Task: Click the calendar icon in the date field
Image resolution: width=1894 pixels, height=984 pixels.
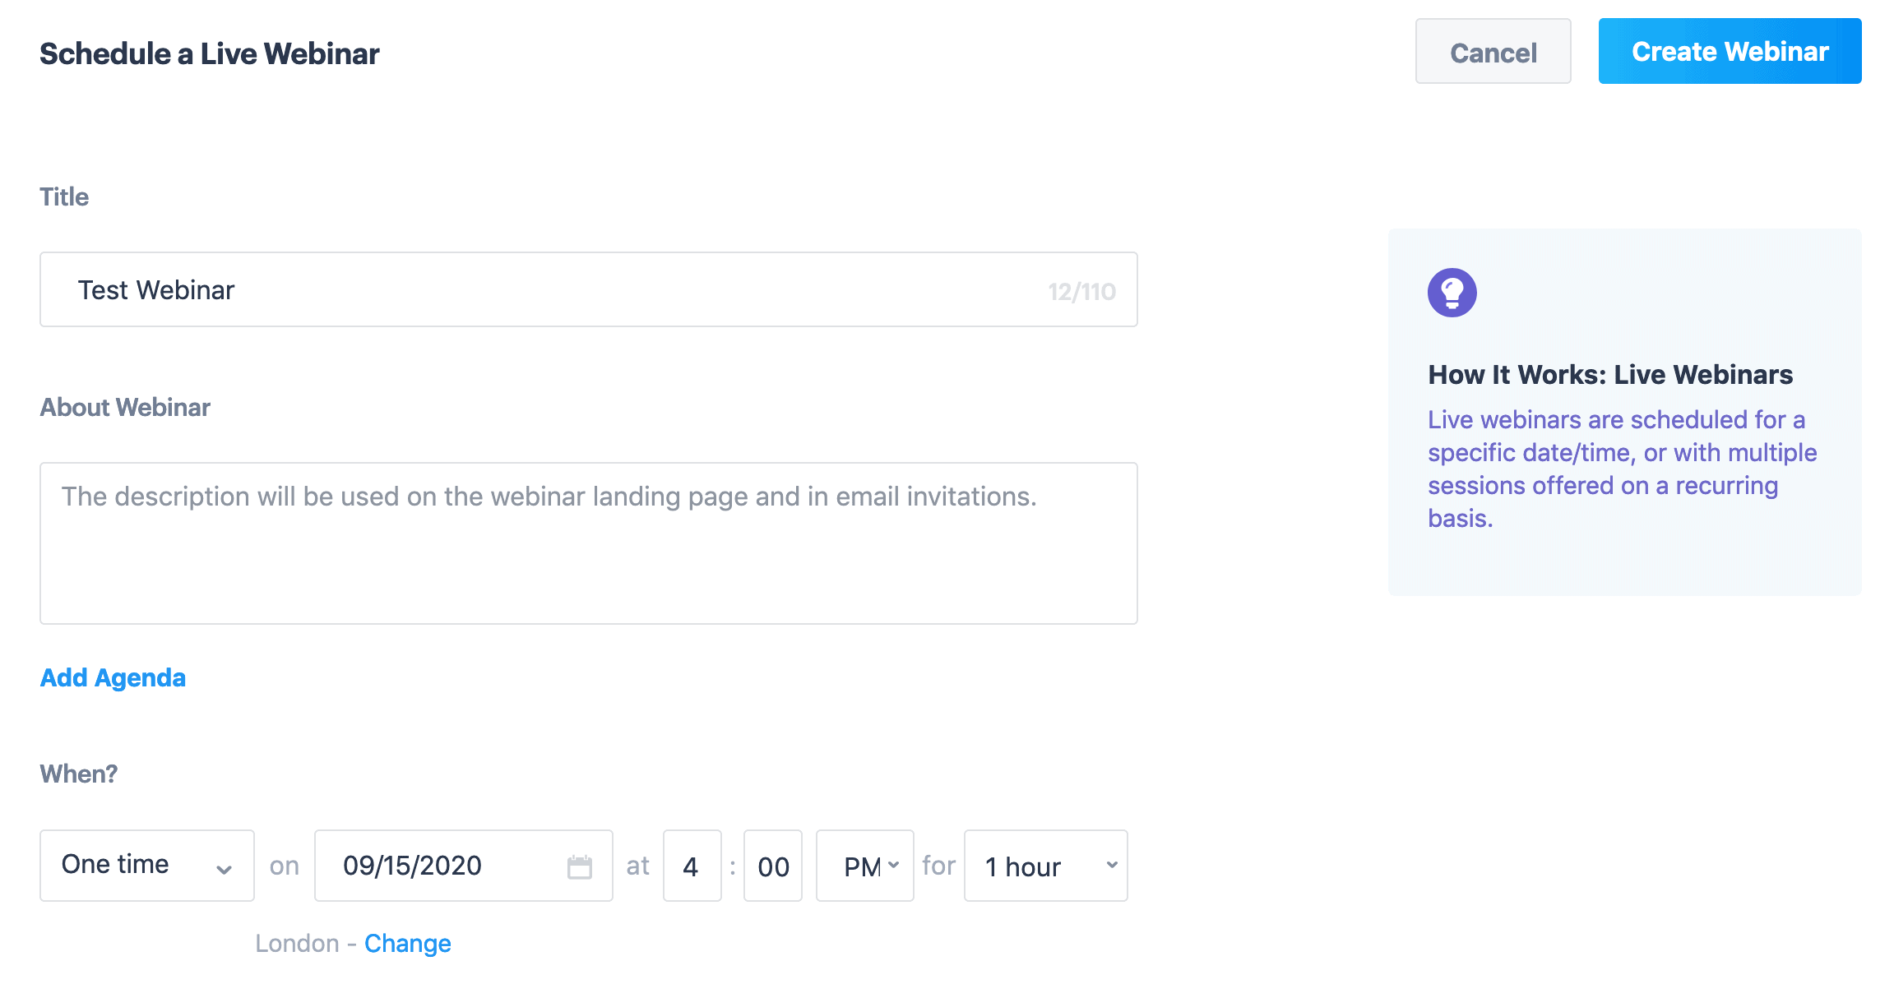Action: tap(579, 866)
